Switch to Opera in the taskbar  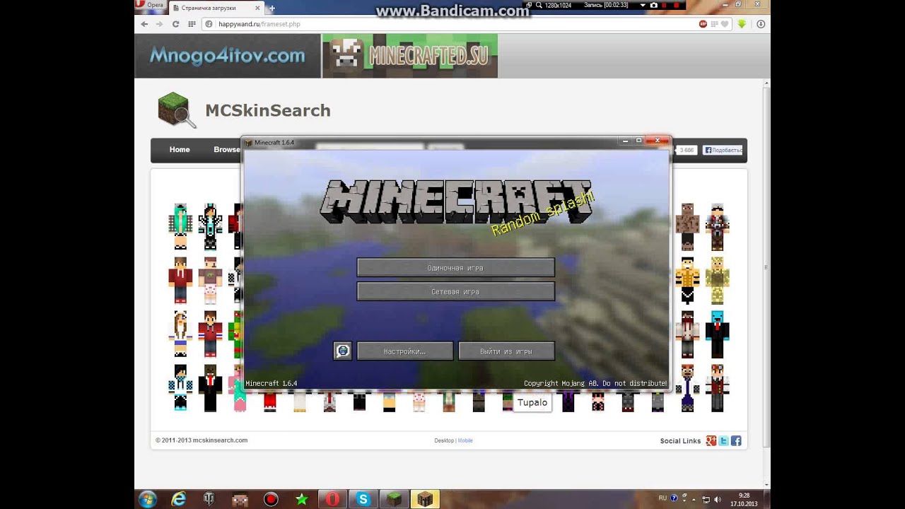[332, 499]
